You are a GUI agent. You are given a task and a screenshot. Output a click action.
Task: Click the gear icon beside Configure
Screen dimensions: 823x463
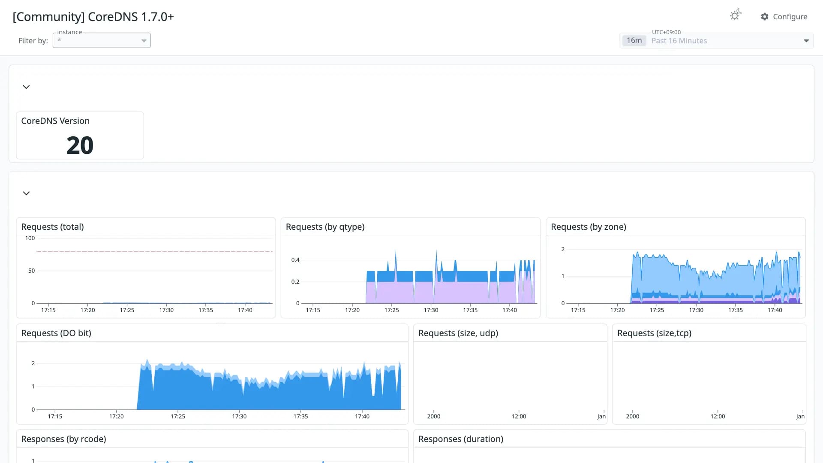pos(765,16)
